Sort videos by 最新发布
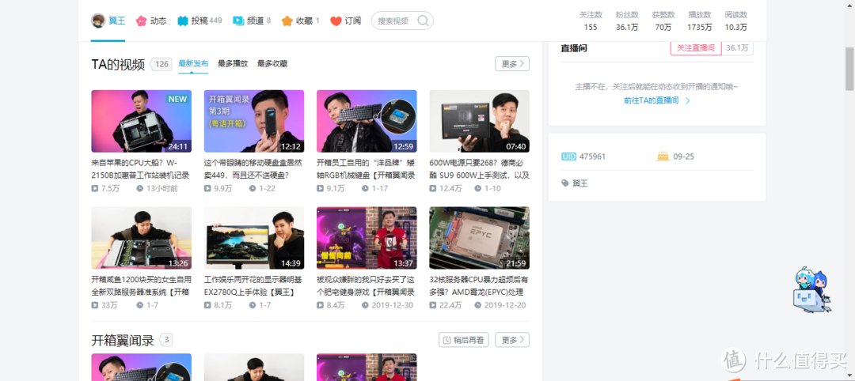 click(x=193, y=64)
